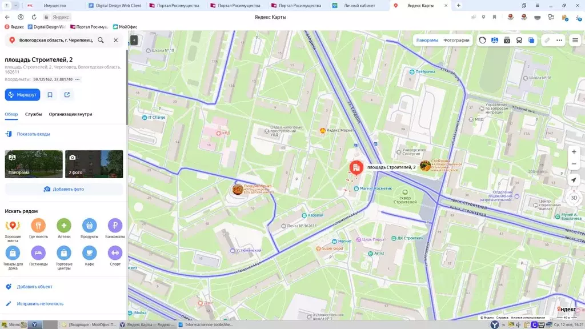Open the extra tools "..." menu

pos(558,40)
